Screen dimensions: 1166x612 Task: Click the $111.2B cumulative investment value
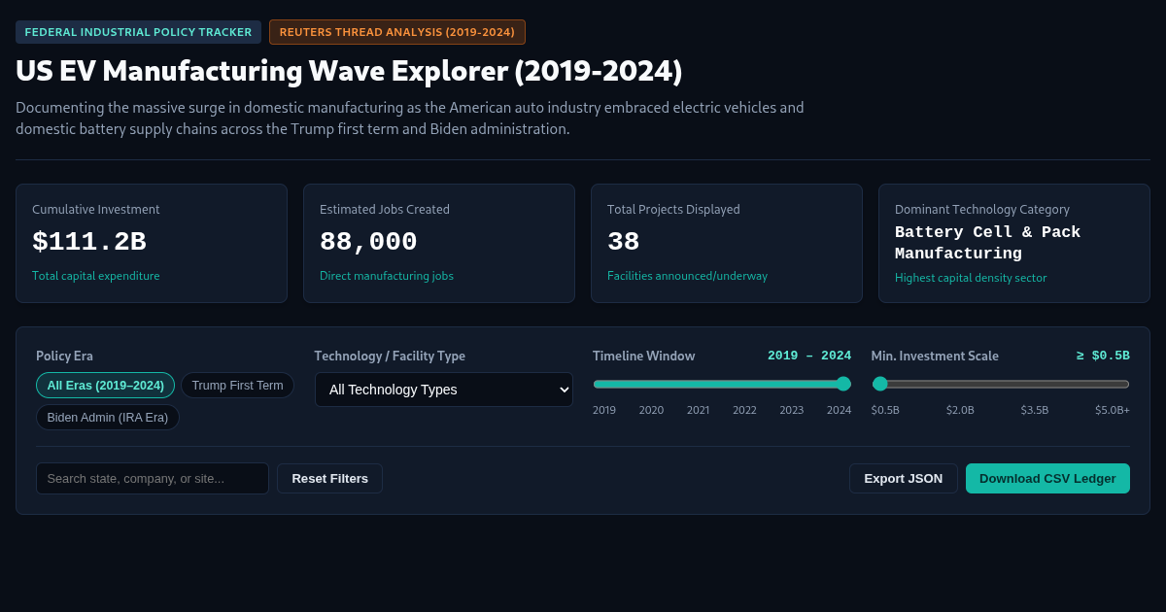[89, 242]
